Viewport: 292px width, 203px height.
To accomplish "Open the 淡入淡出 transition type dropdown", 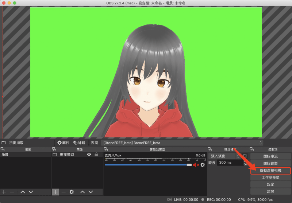I will point(224,156).
